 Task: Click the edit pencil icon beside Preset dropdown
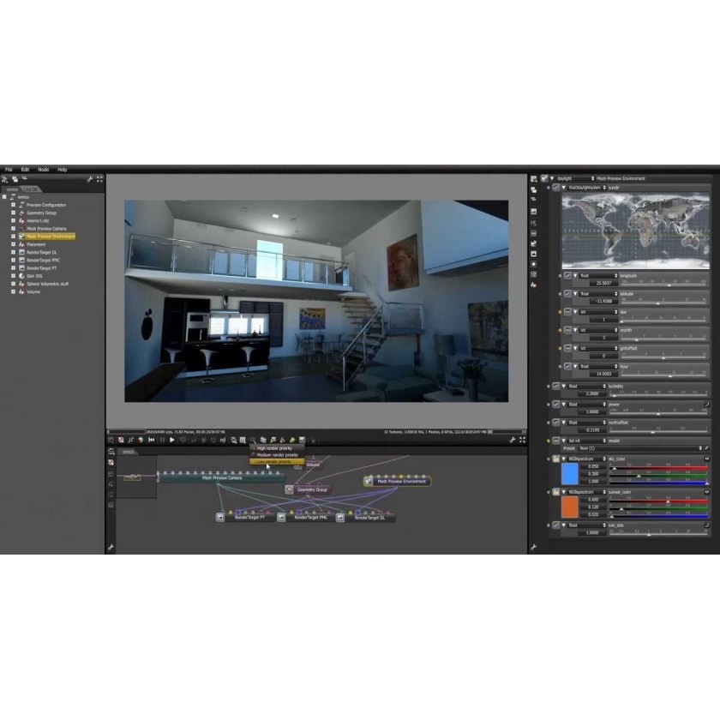tap(706, 448)
